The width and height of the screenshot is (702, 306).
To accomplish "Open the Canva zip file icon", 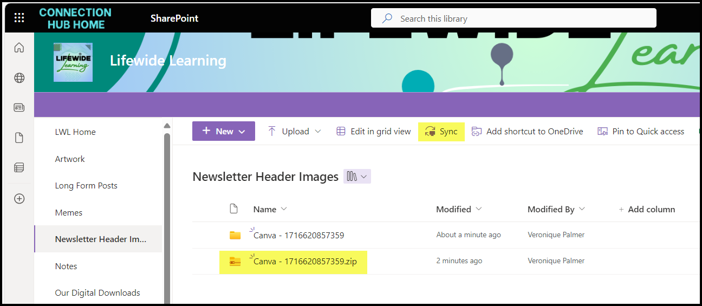I will point(235,262).
